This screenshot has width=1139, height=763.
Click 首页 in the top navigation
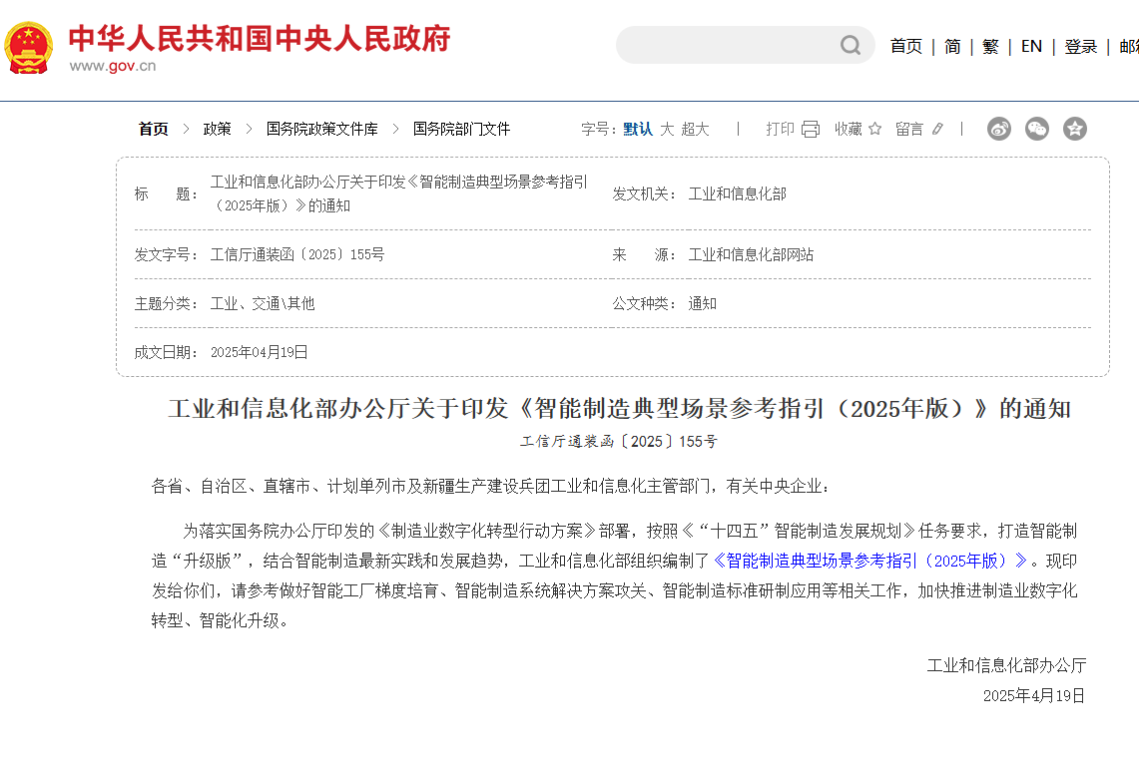coord(905,46)
